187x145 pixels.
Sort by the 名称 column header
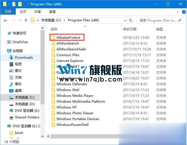point(54,29)
